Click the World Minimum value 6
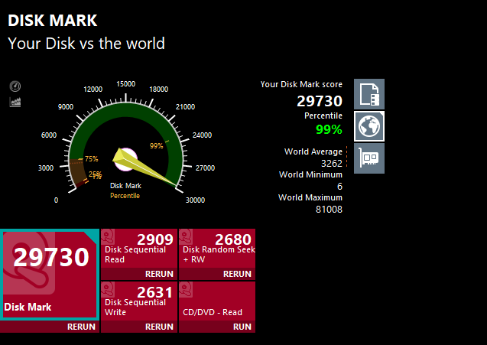 [x=339, y=187]
